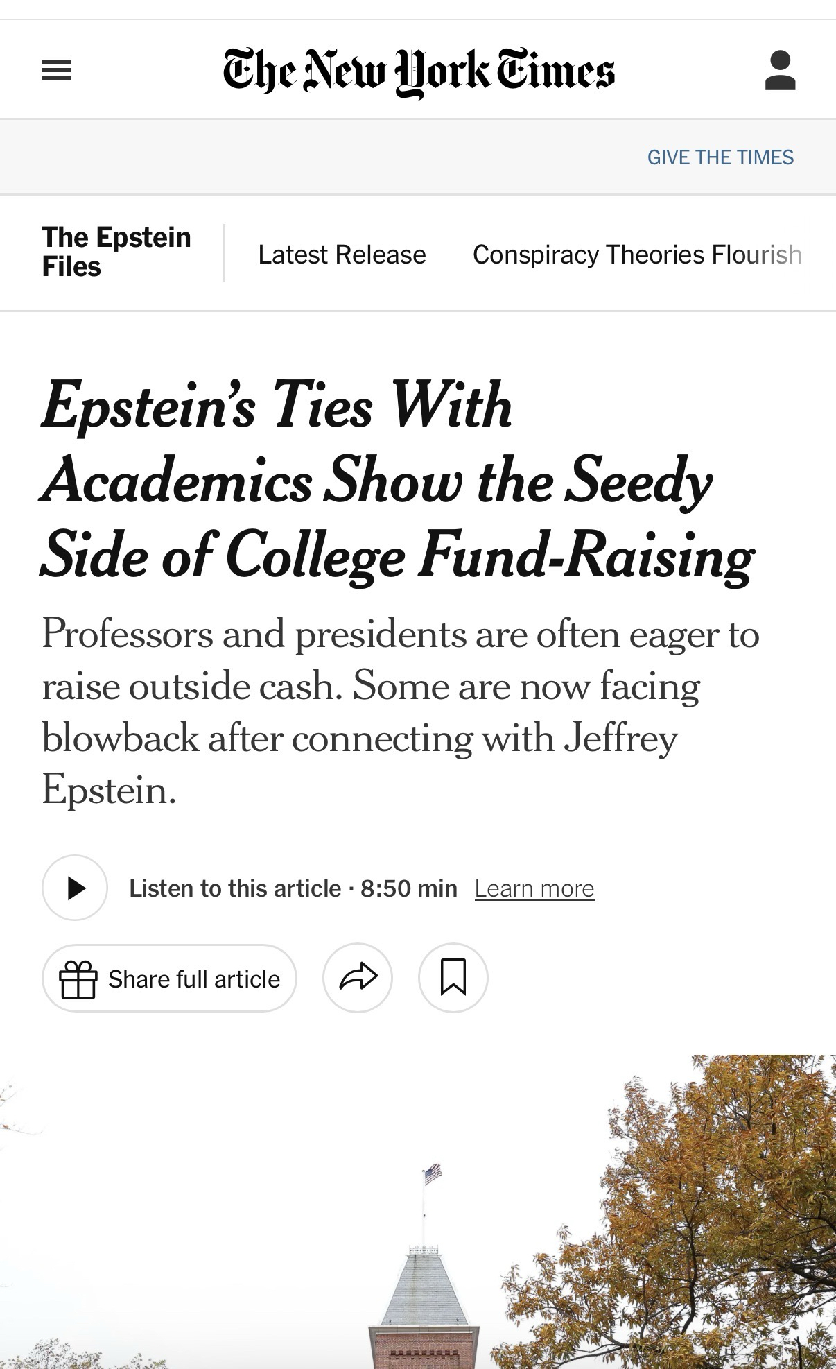
Task: Play the article audio
Action: click(x=75, y=888)
